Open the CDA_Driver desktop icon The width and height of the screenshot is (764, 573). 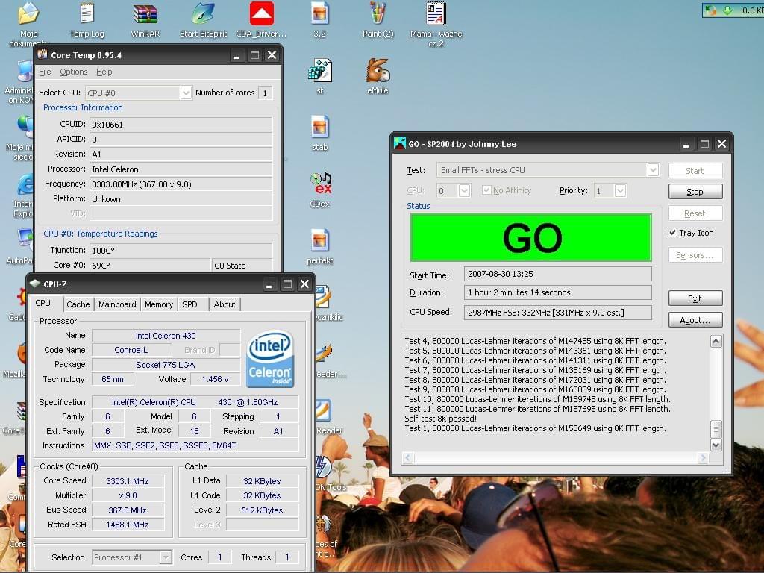(x=261, y=15)
